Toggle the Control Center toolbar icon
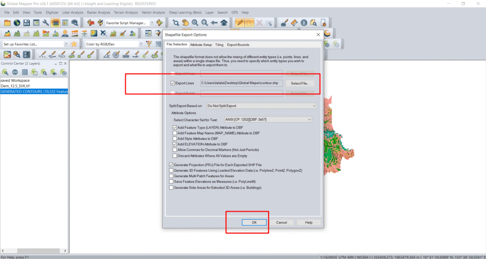Viewport: 486px width, 259px height. (x=56, y=23)
